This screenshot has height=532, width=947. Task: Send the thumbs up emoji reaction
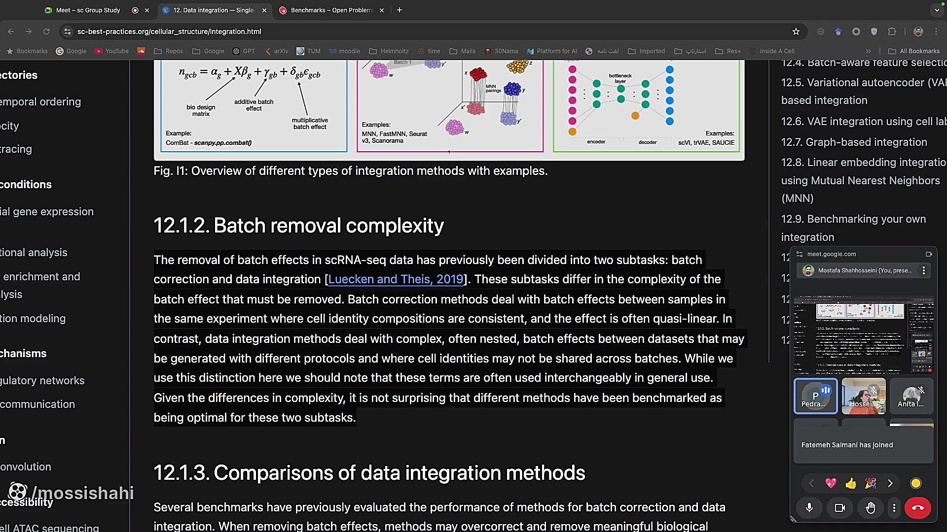pyautogui.click(x=851, y=484)
